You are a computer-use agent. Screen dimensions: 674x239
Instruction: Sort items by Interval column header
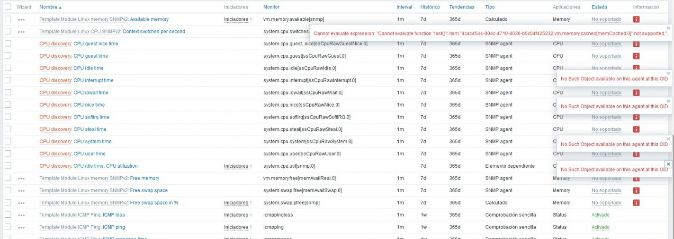(404, 7)
